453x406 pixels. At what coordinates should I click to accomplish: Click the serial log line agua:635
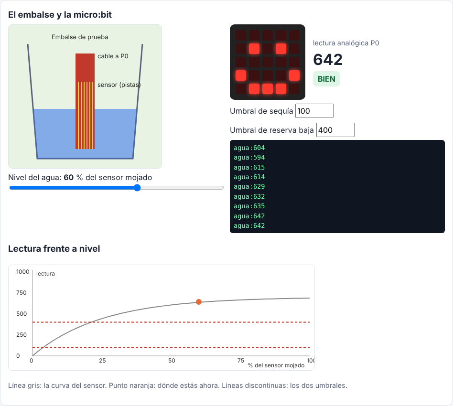point(249,206)
